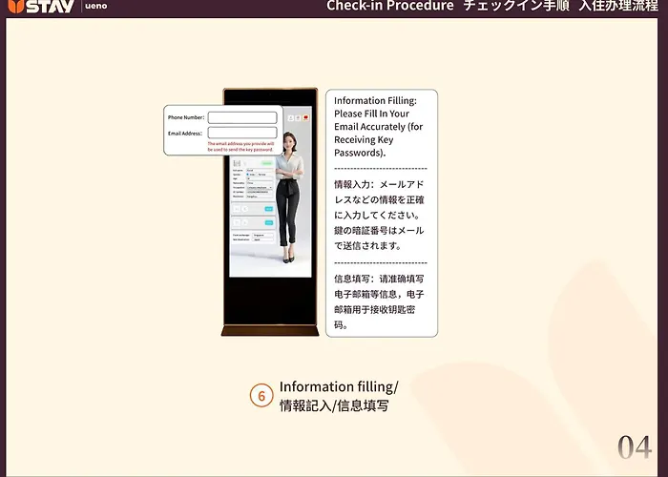Select the first Gender radio button on kiosk
The image size is (668, 477).
click(x=249, y=175)
